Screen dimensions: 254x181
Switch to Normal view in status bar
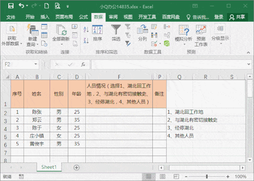[148, 177]
